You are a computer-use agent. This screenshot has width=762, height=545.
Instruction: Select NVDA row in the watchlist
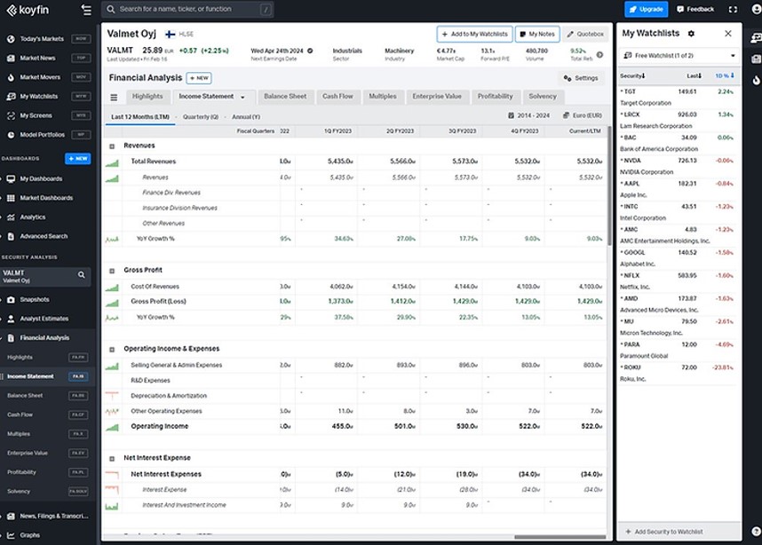point(678,166)
